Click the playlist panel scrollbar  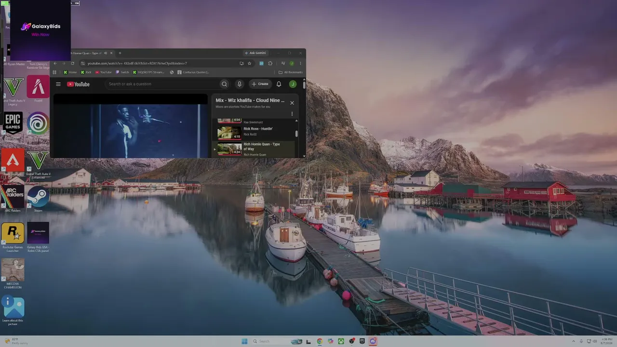pyautogui.click(x=296, y=133)
